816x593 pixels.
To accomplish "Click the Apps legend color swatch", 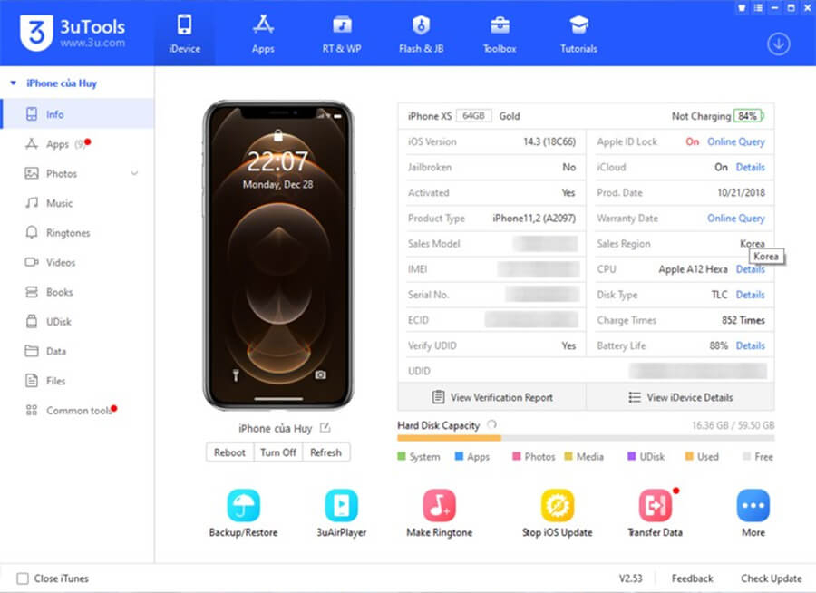I will pos(459,457).
